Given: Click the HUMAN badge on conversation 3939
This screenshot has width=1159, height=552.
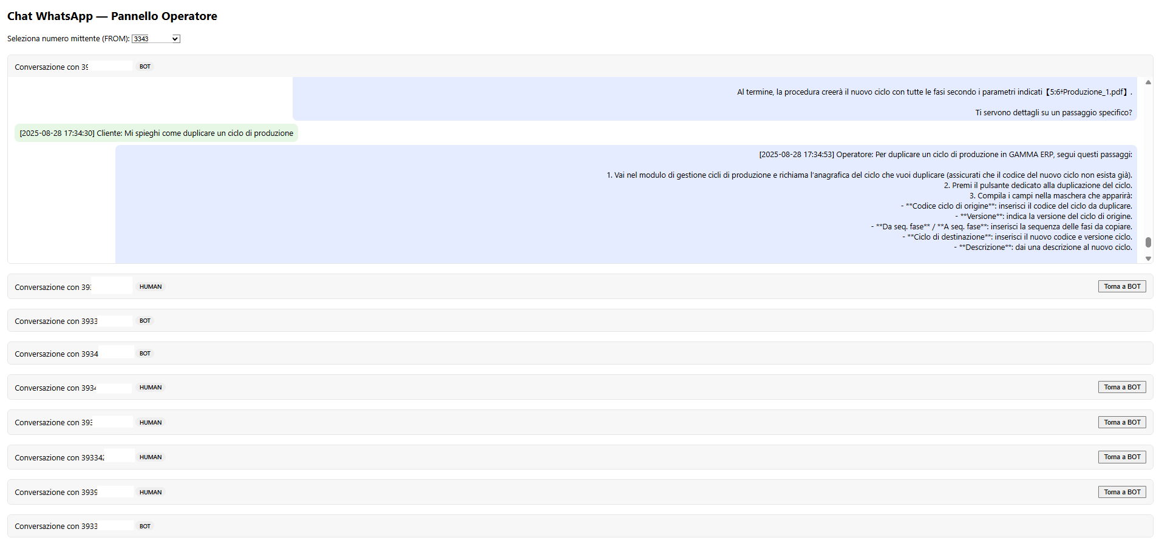Looking at the screenshot, I should tap(151, 493).
